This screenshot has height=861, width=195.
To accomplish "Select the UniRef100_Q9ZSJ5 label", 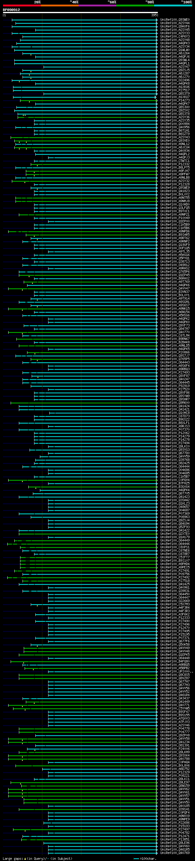I will tap(175, 70).
